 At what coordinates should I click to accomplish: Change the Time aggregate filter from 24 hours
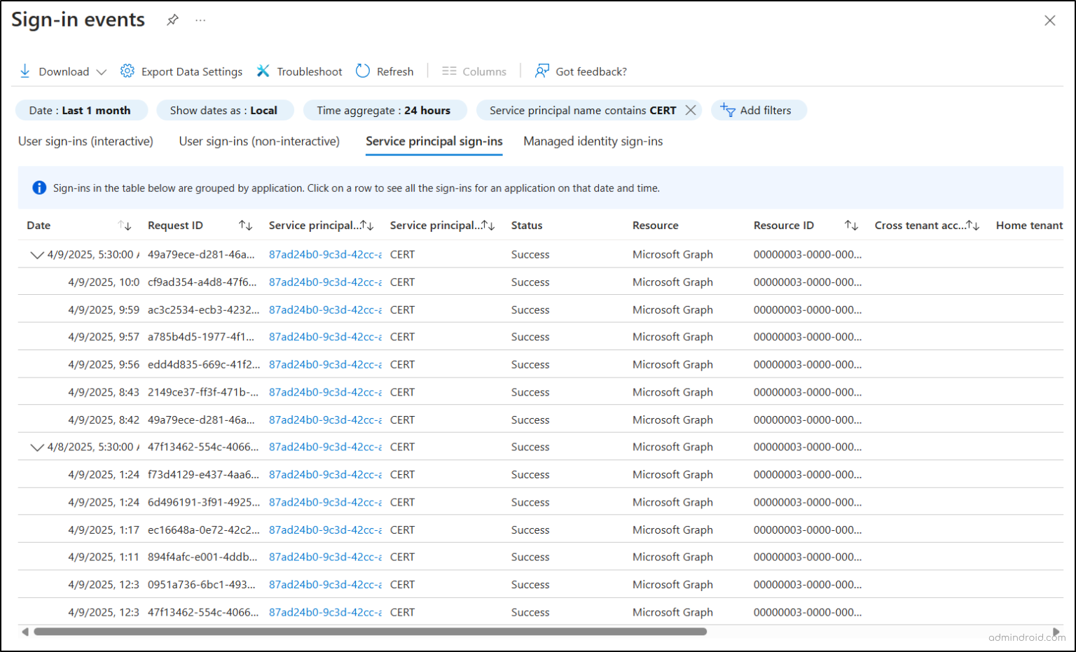(385, 110)
